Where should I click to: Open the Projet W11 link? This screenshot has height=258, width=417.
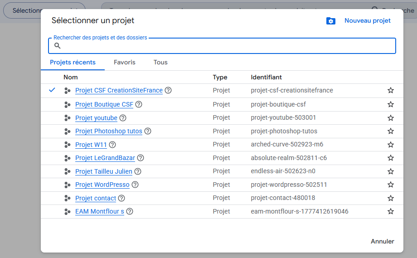tap(91, 145)
